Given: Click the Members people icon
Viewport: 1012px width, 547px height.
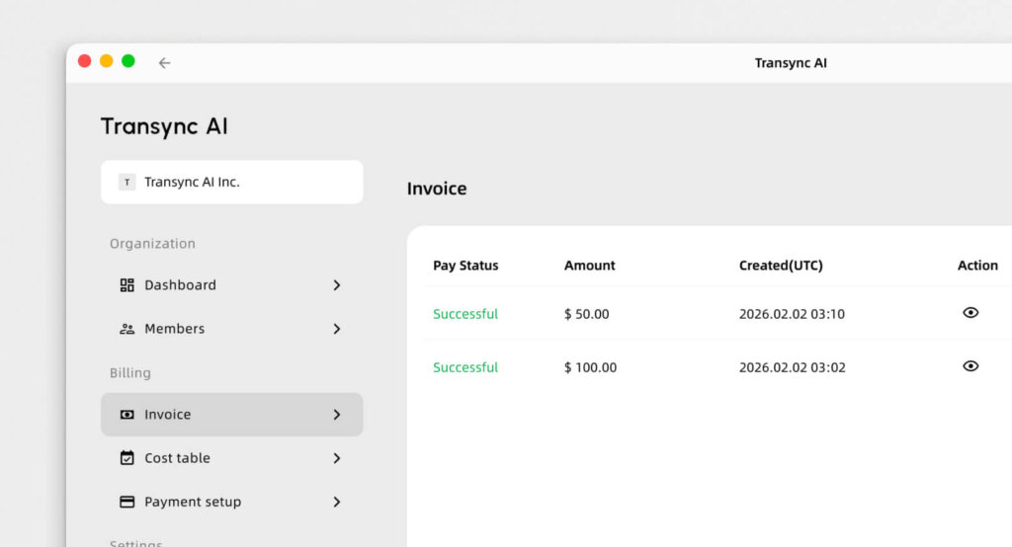Looking at the screenshot, I should click(x=126, y=329).
